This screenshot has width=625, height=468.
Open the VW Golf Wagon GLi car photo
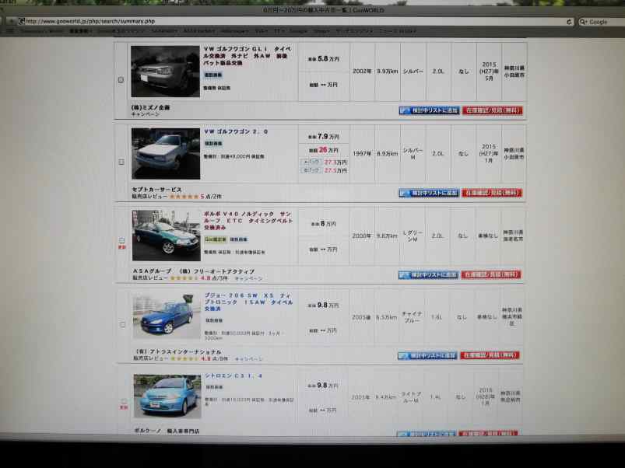165,72
